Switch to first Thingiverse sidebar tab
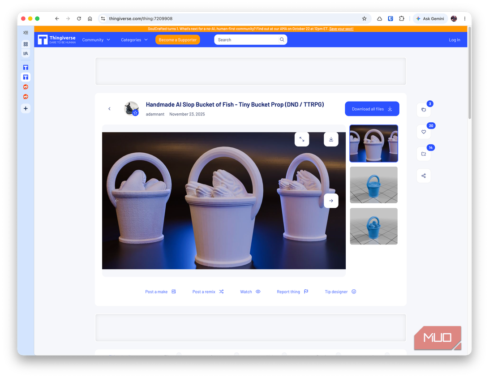 pos(26,67)
